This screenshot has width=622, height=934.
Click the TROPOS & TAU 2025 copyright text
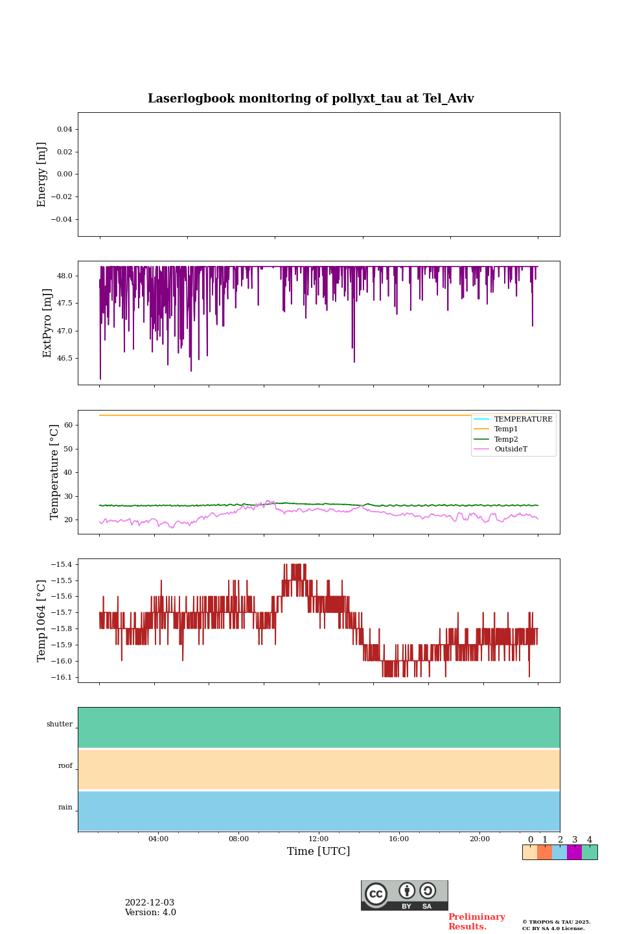click(x=557, y=922)
